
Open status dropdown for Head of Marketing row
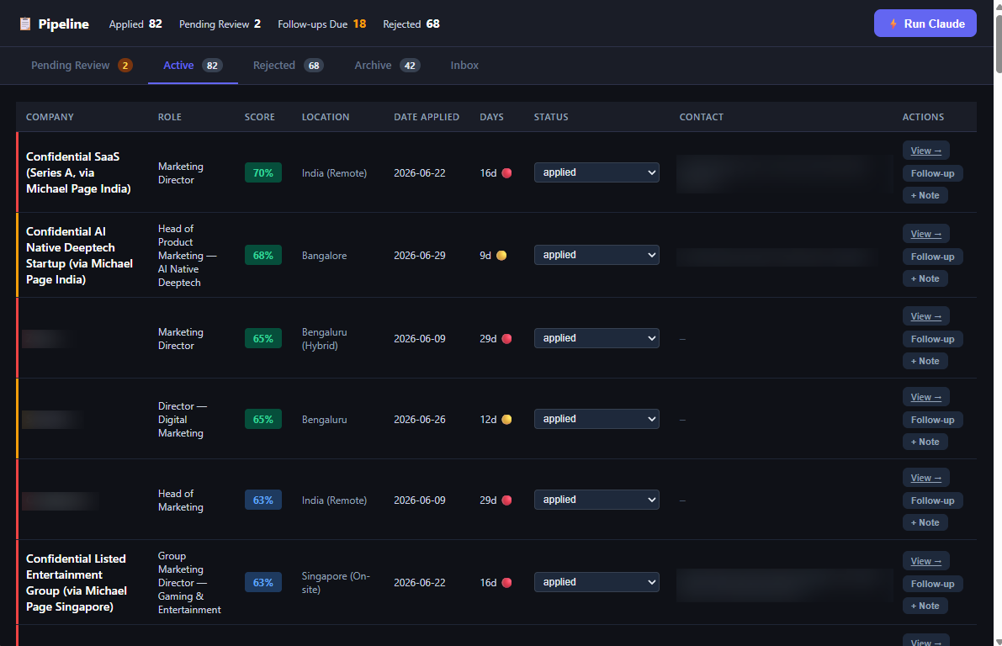[x=596, y=500]
